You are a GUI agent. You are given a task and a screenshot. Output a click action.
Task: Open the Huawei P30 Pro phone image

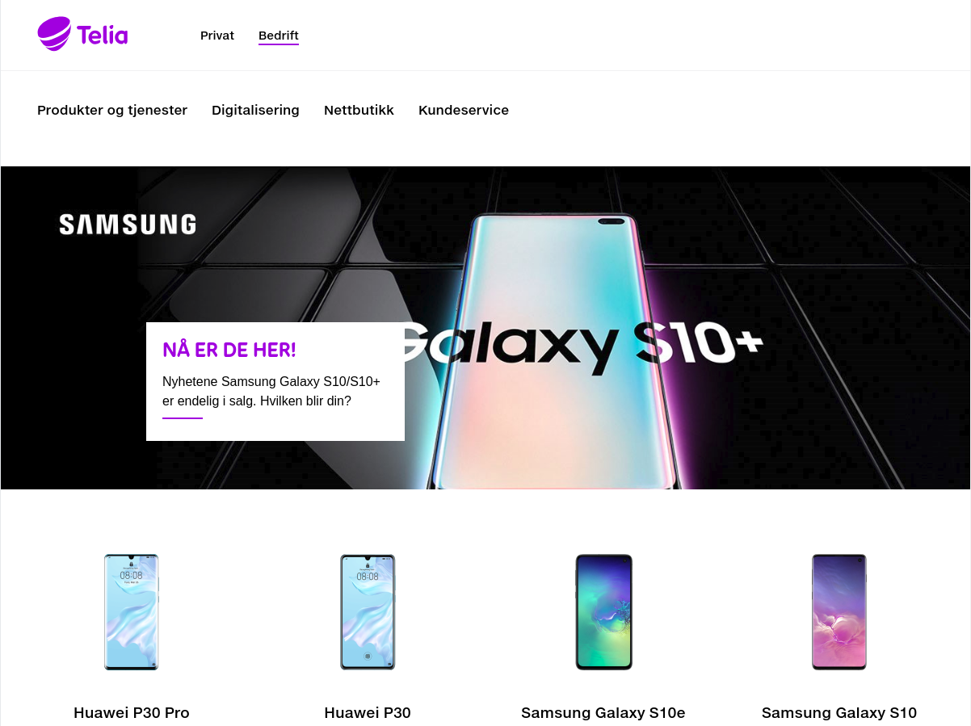coord(132,612)
